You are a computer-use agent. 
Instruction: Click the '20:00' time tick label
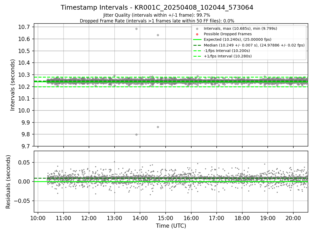[293, 218]
